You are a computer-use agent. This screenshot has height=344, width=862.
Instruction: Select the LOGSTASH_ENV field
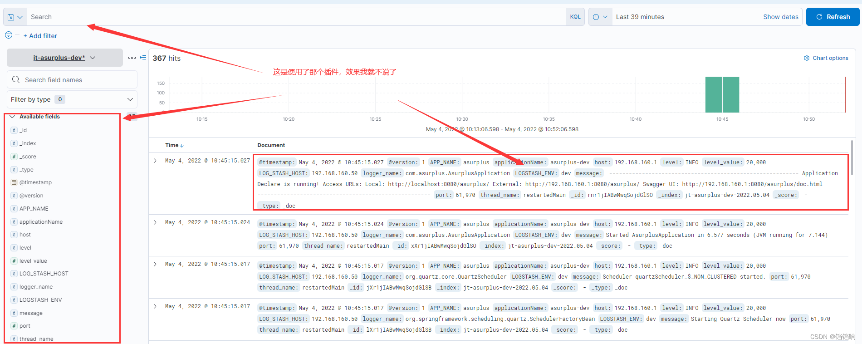(x=40, y=300)
